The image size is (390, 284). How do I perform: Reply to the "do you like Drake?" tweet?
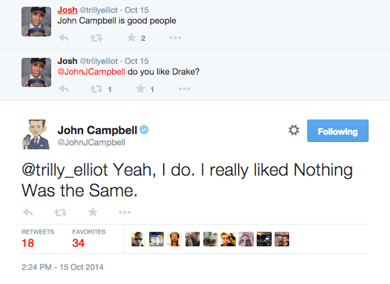(64, 89)
